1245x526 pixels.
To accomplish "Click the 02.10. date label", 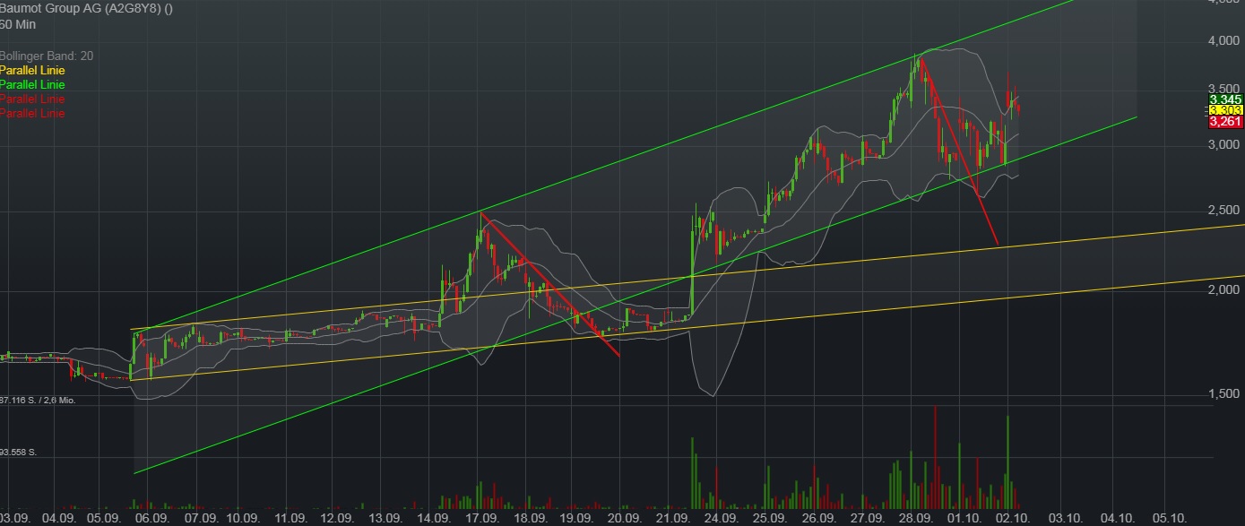I will (1014, 519).
